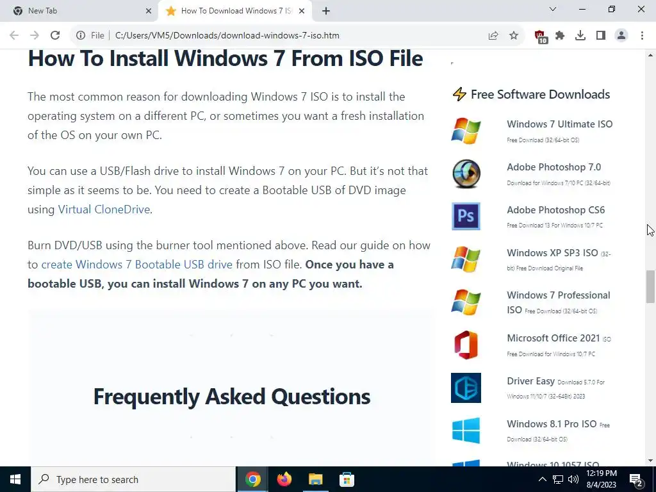This screenshot has width=656, height=492.
Task: Open File Explorer from the taskbar
Action: [315, 479]
